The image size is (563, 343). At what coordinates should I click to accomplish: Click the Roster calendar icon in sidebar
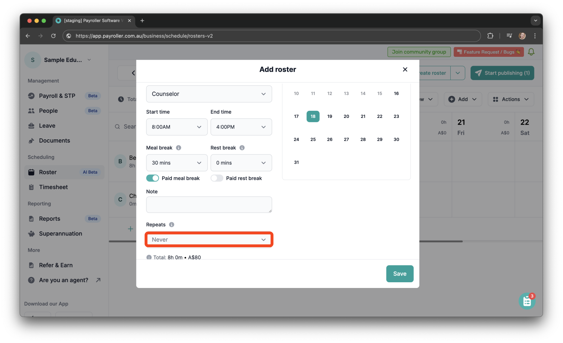pyautogui.click(x=31, y=172)
